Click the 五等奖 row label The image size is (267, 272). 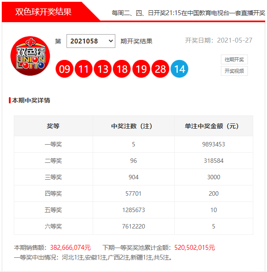point(53,210)
